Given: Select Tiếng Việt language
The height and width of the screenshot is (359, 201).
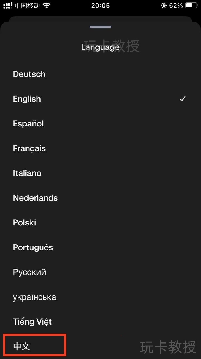Looking at the screenshot, I should pyautogui.click(x=100, y=321).
